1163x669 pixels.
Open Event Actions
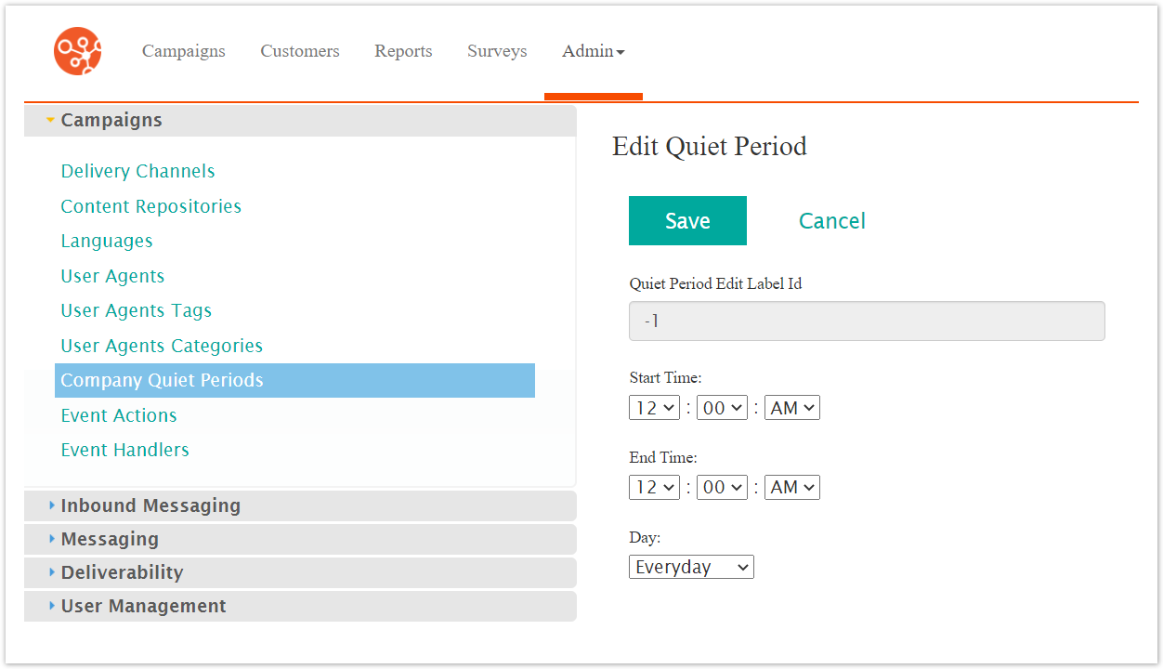click(x=119, y=415)
